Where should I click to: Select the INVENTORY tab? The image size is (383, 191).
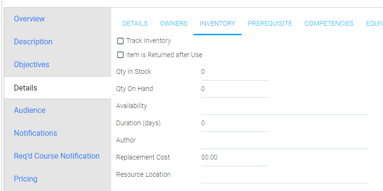217,23
